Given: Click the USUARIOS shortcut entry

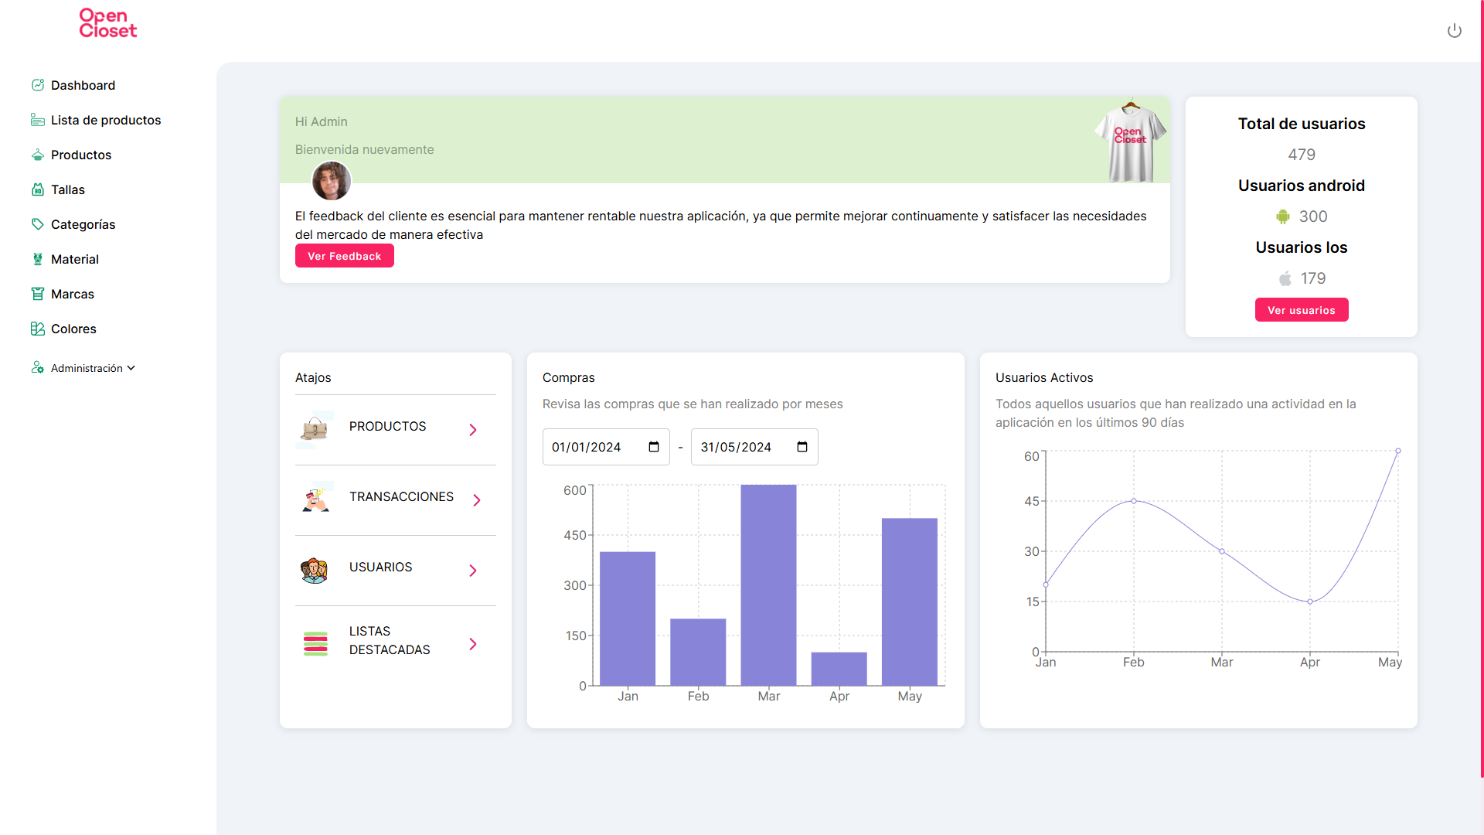Looking at the screenshot, I should coord(380,567).
